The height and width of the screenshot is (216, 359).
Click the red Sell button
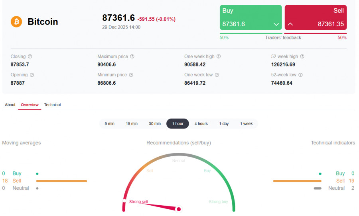pos(316,18)
